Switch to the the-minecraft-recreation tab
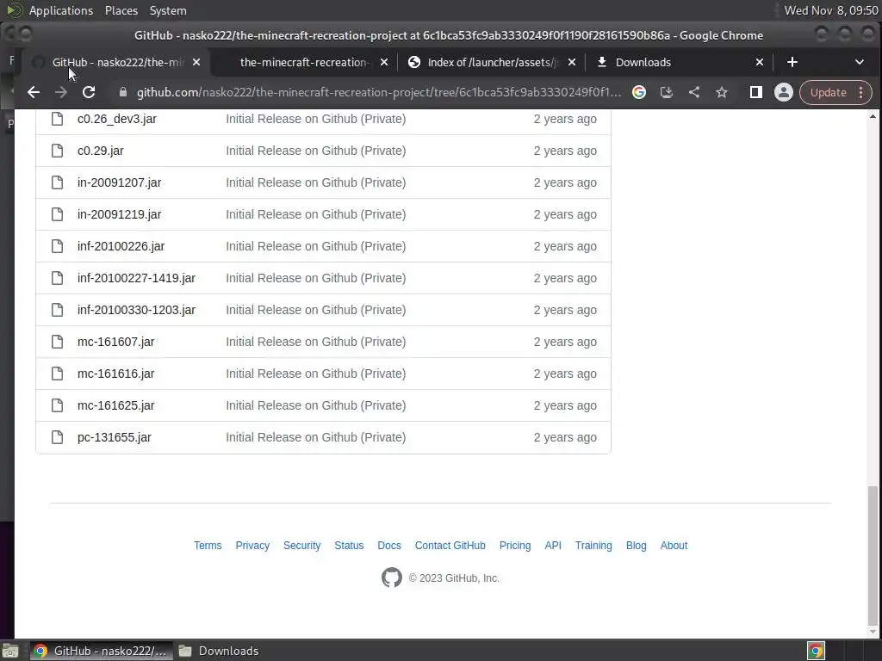 click(x=304, y=62)
